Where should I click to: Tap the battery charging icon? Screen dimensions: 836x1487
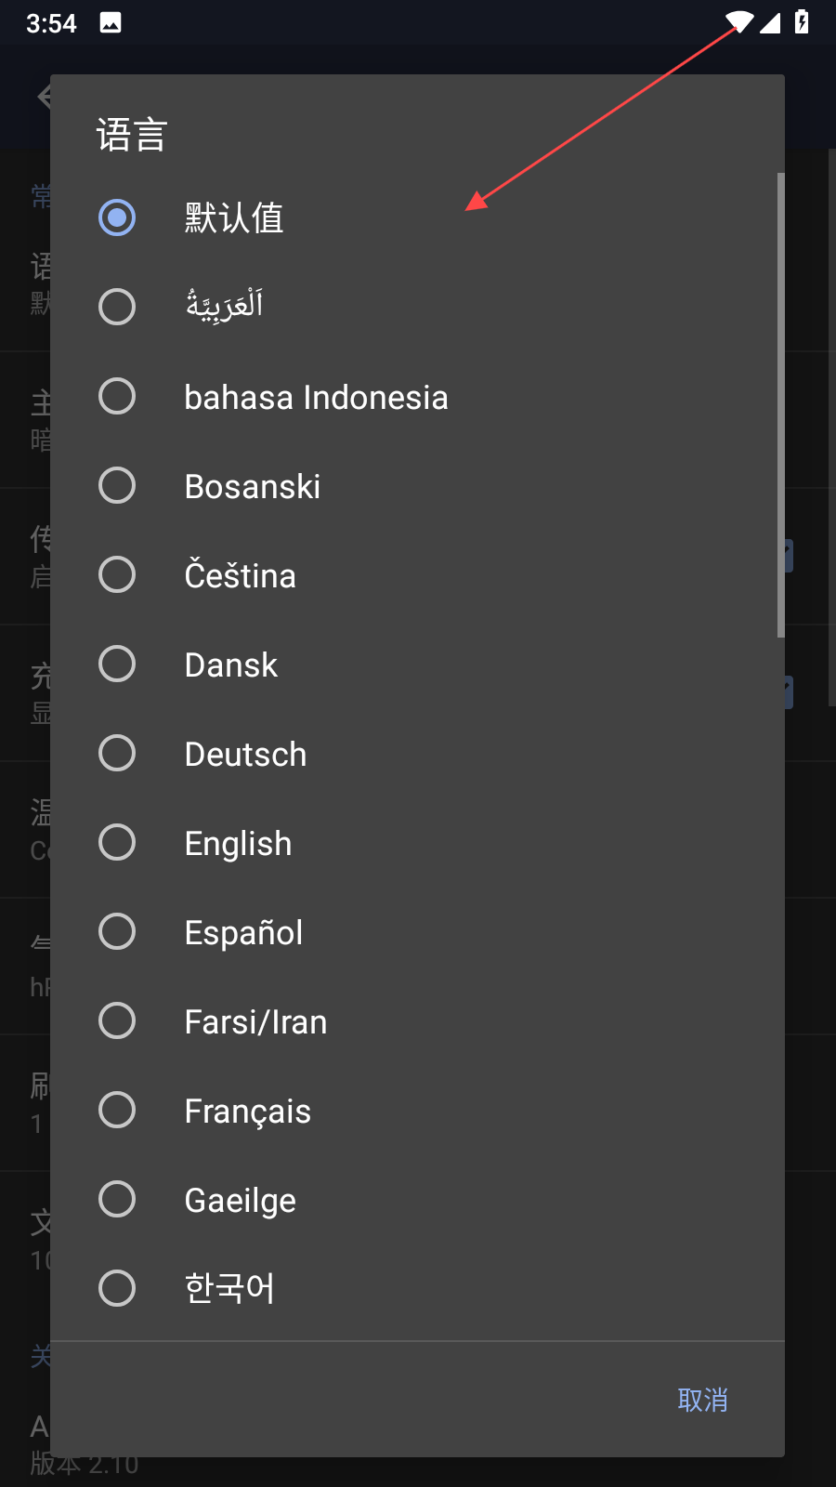click(802, 22)
